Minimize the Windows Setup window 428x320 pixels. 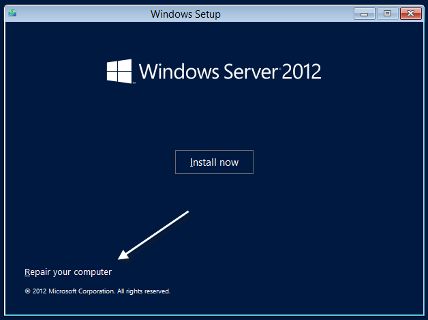[365, 13]
